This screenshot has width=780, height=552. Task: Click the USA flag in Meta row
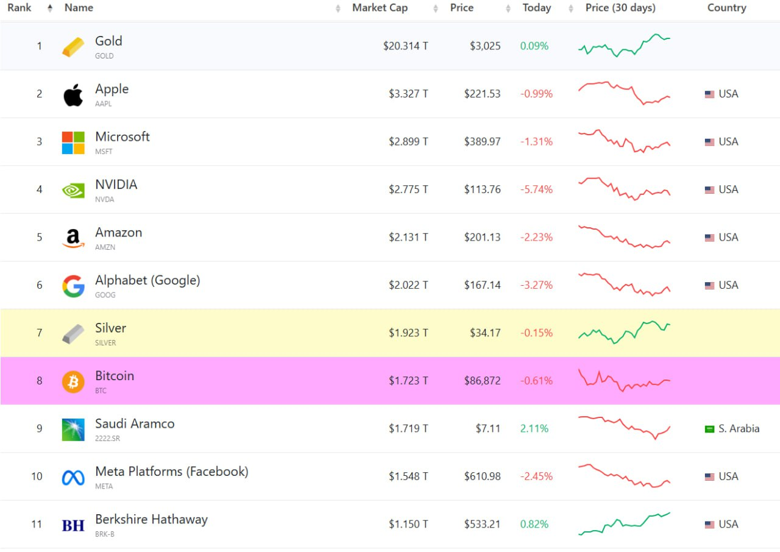click(x=709, y=477)
